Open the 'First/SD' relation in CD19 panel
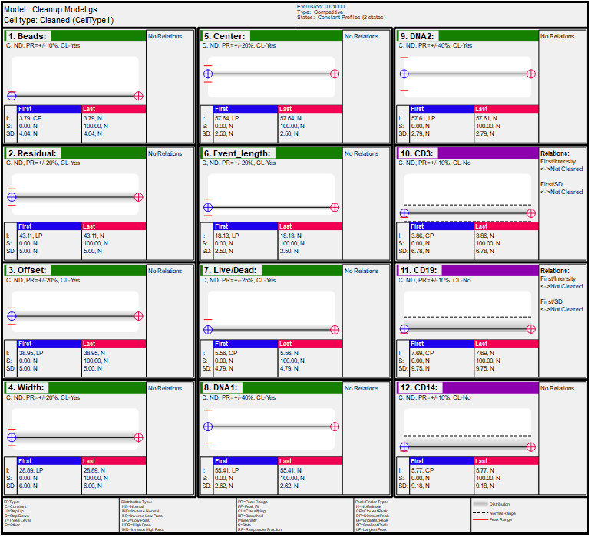 [x=553, y=301]
